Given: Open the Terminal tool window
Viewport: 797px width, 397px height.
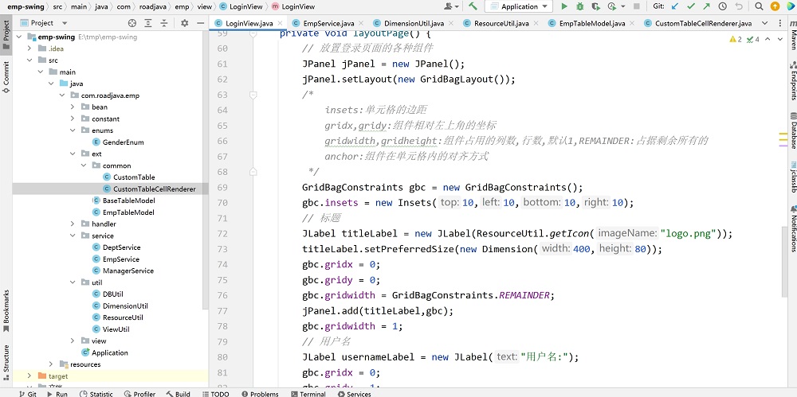Looking at the screenshot, I should [308, 394].
